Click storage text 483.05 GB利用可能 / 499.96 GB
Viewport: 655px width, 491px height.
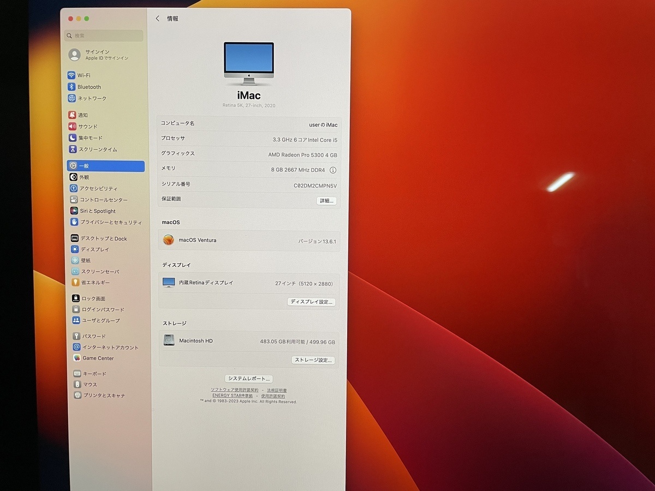point(297,342)
